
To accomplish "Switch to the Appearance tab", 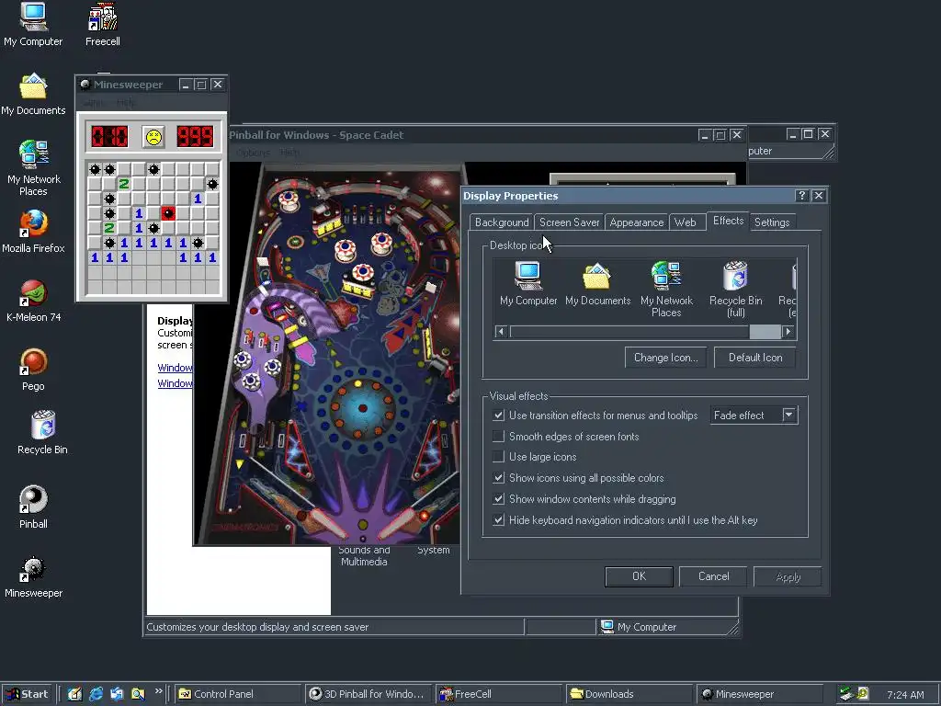I will point(636,222).
